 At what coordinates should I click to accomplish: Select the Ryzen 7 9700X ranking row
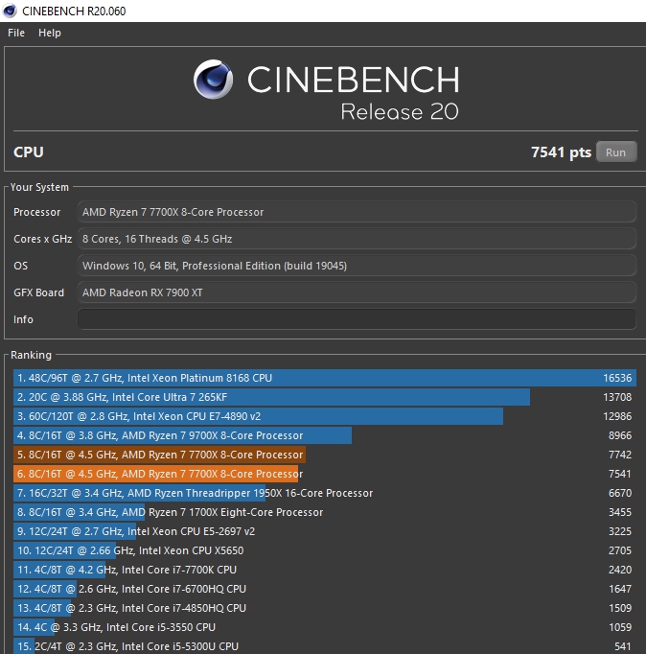[325, 435]
